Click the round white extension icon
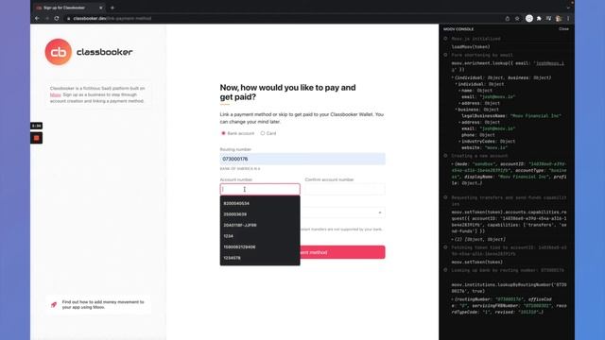The image size is (605, 340). tap(529, 19)
